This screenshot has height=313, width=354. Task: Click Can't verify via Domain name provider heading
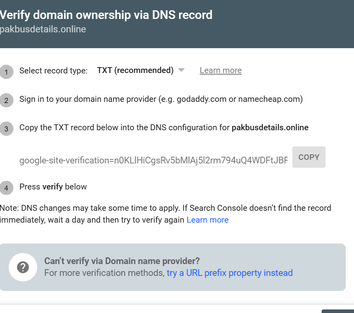(x=122, y=261)
